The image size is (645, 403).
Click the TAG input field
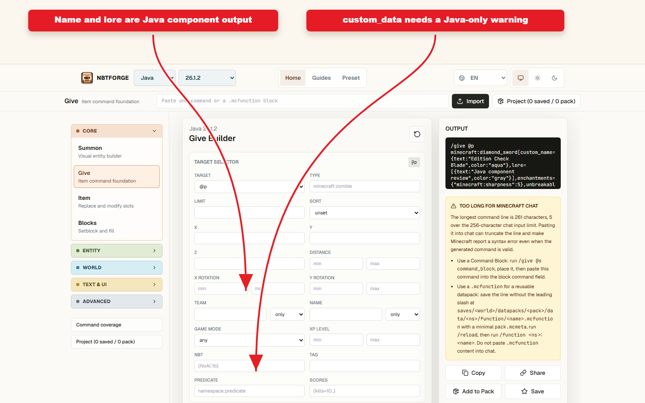click(365, 366)
